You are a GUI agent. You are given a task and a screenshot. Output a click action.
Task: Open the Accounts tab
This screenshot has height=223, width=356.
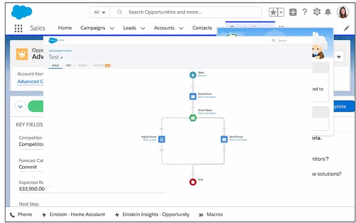(x=164, y=28)
